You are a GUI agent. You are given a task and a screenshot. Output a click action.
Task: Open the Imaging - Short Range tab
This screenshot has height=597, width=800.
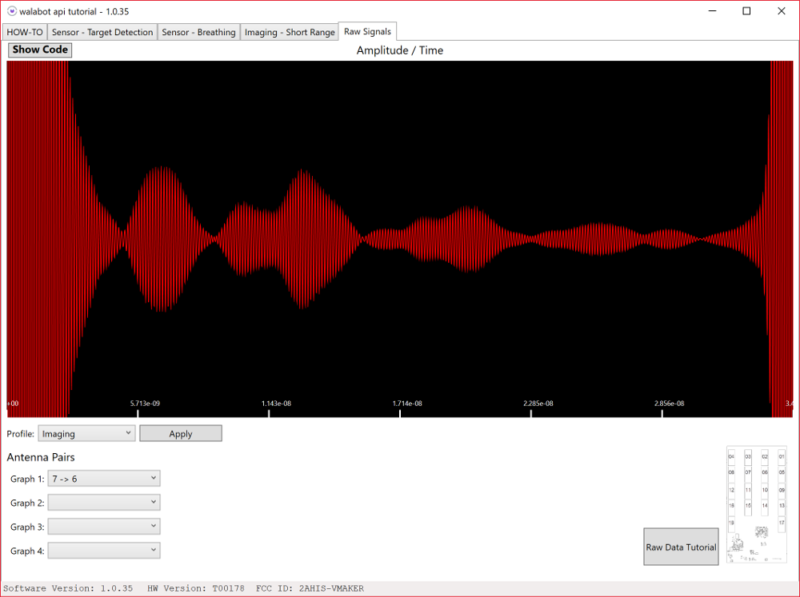pyautogui.click(x=290, y=32)
